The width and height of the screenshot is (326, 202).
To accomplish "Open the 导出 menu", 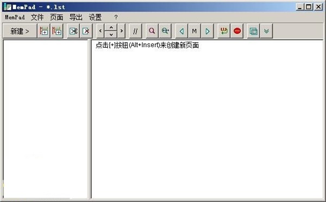I will pyautogui.click(x=76, y=17).
